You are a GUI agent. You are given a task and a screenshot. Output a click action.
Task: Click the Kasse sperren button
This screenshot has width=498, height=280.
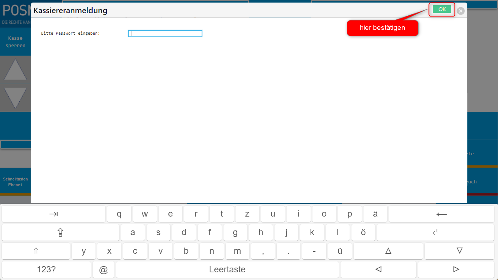[x=15, y=42]
